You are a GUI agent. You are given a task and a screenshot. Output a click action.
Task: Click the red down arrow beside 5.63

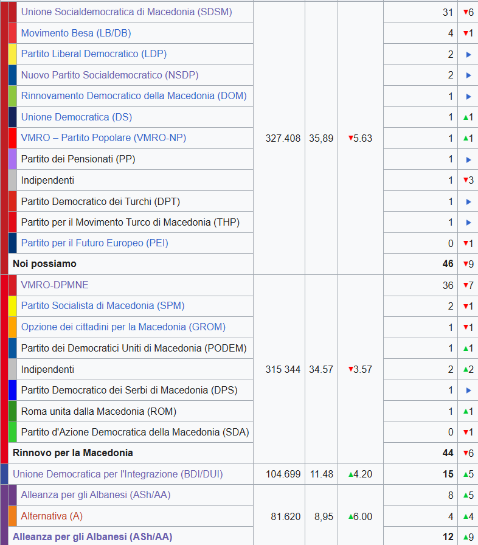pos(350,139)
